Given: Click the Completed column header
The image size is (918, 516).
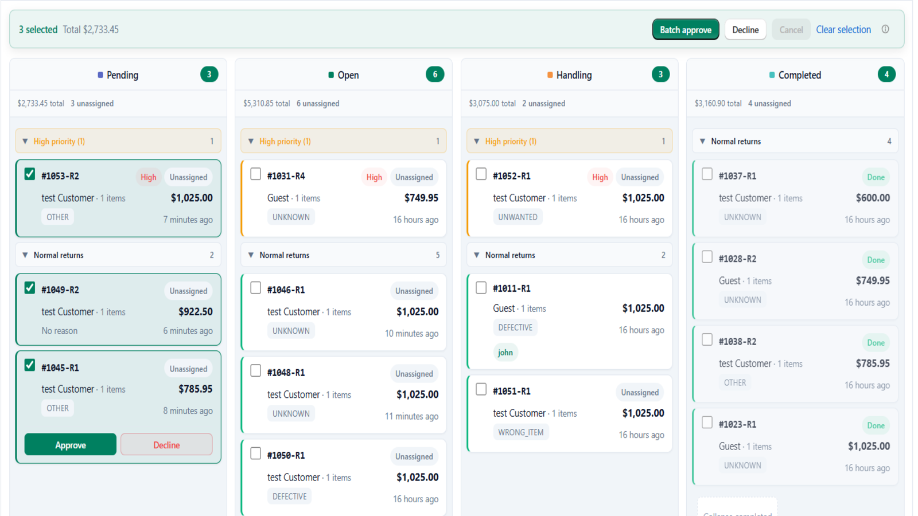Looking at the screenshot, I should point(795,75).
